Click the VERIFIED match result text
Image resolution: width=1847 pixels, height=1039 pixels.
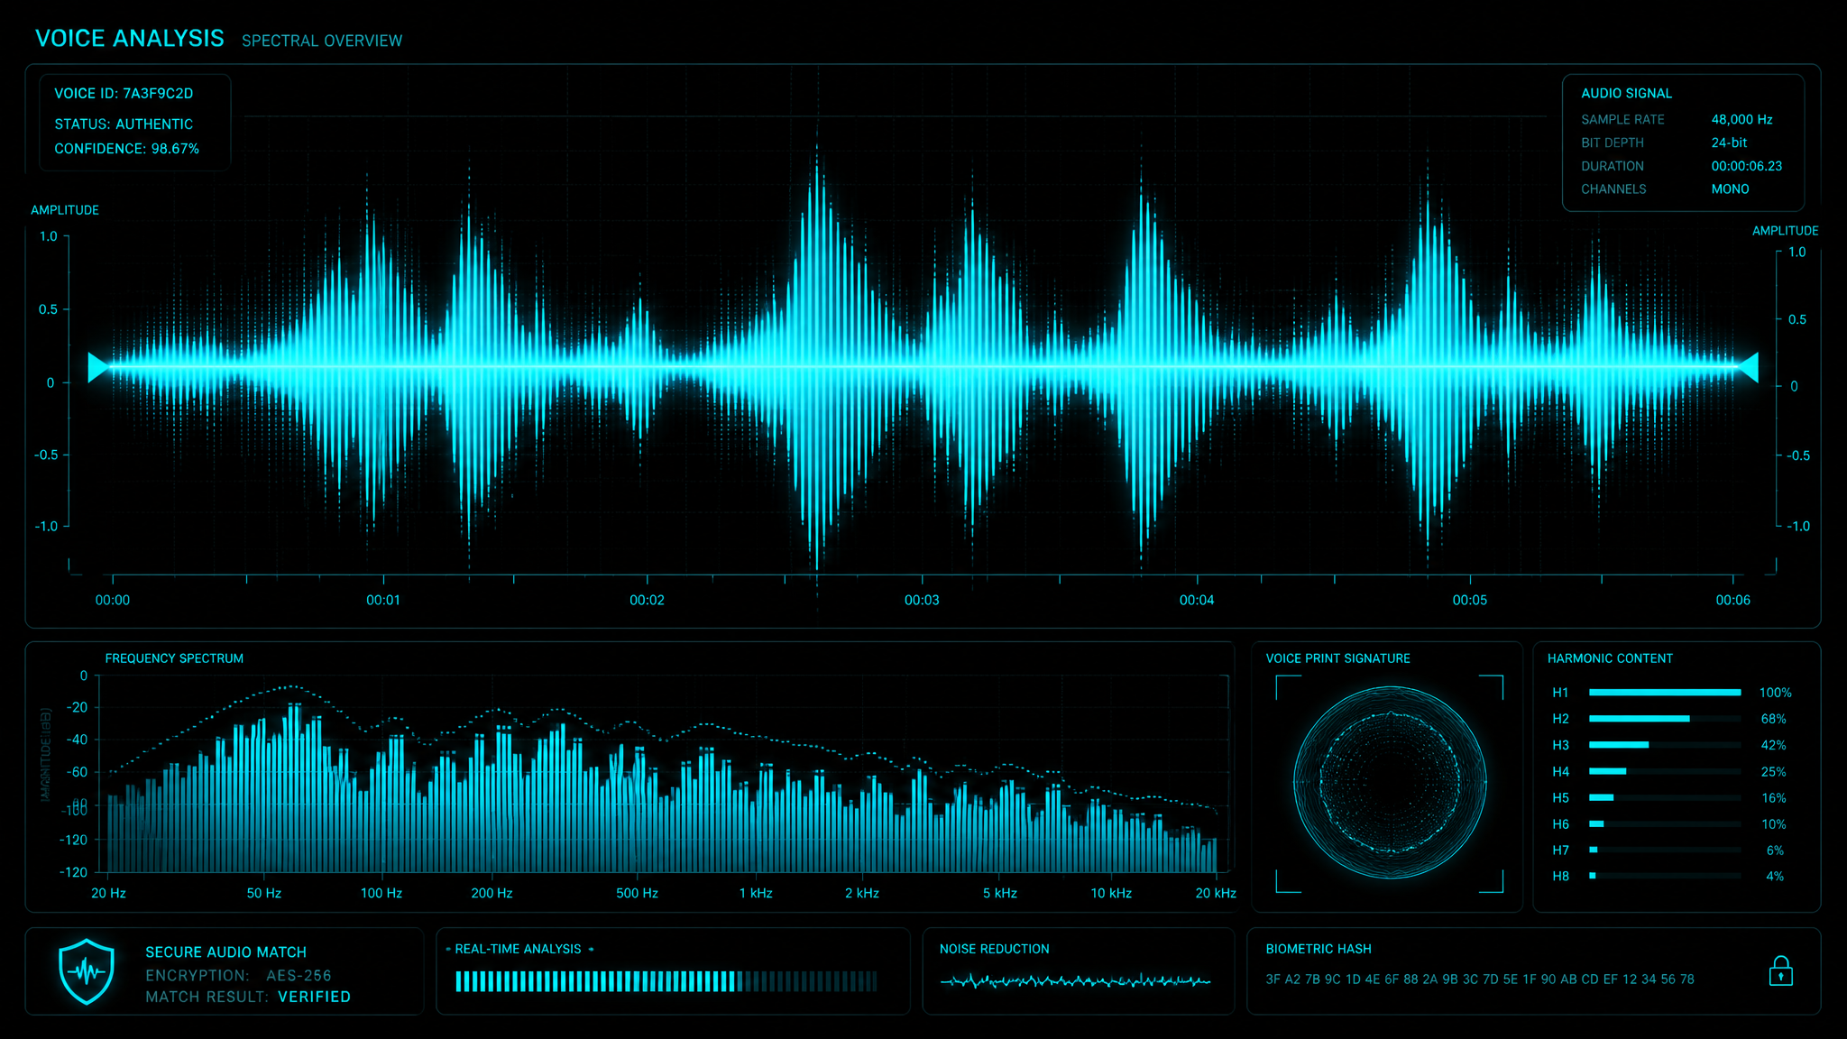pyautogui.click(x=314, y=998)
